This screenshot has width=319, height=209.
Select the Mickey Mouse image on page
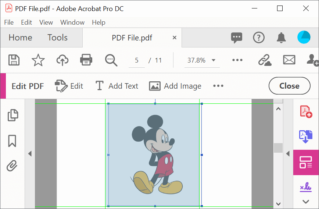click(155, 155)
